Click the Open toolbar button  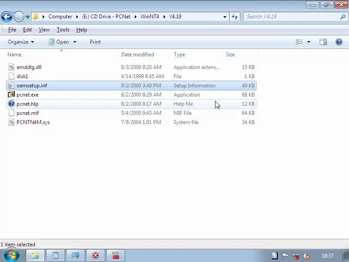coord(59,42)
